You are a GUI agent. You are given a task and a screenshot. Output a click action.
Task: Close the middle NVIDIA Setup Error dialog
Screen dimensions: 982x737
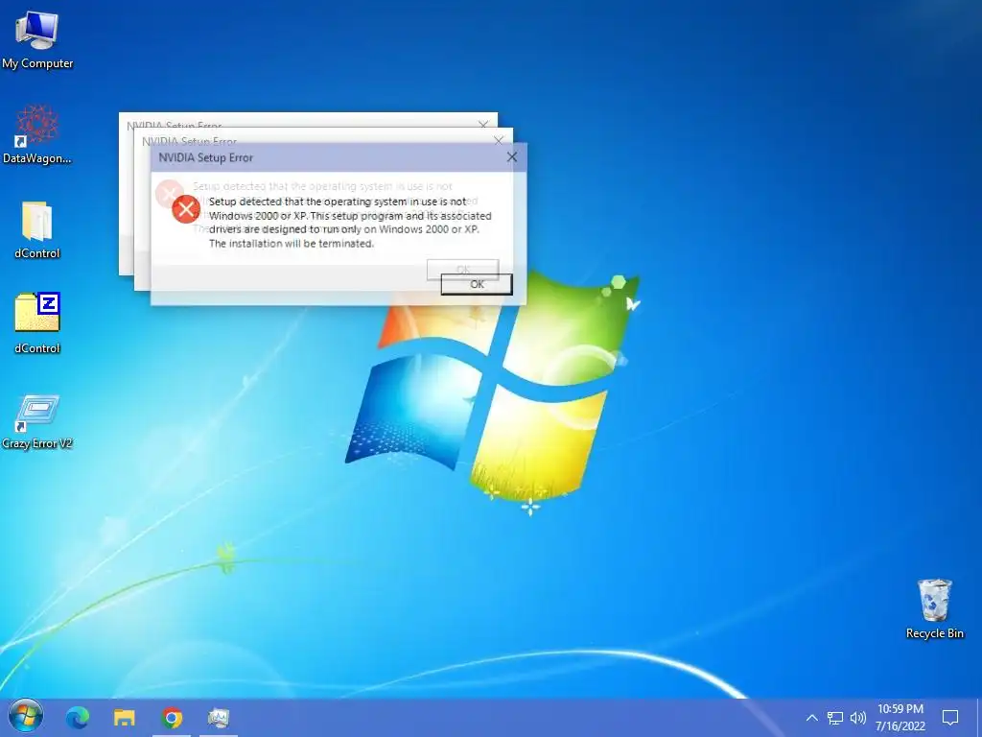coord(499,140)
